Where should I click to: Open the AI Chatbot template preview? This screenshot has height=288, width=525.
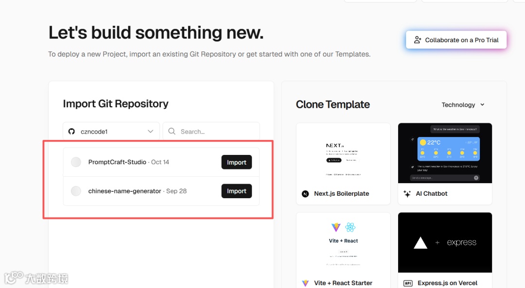tap(445, 153)
